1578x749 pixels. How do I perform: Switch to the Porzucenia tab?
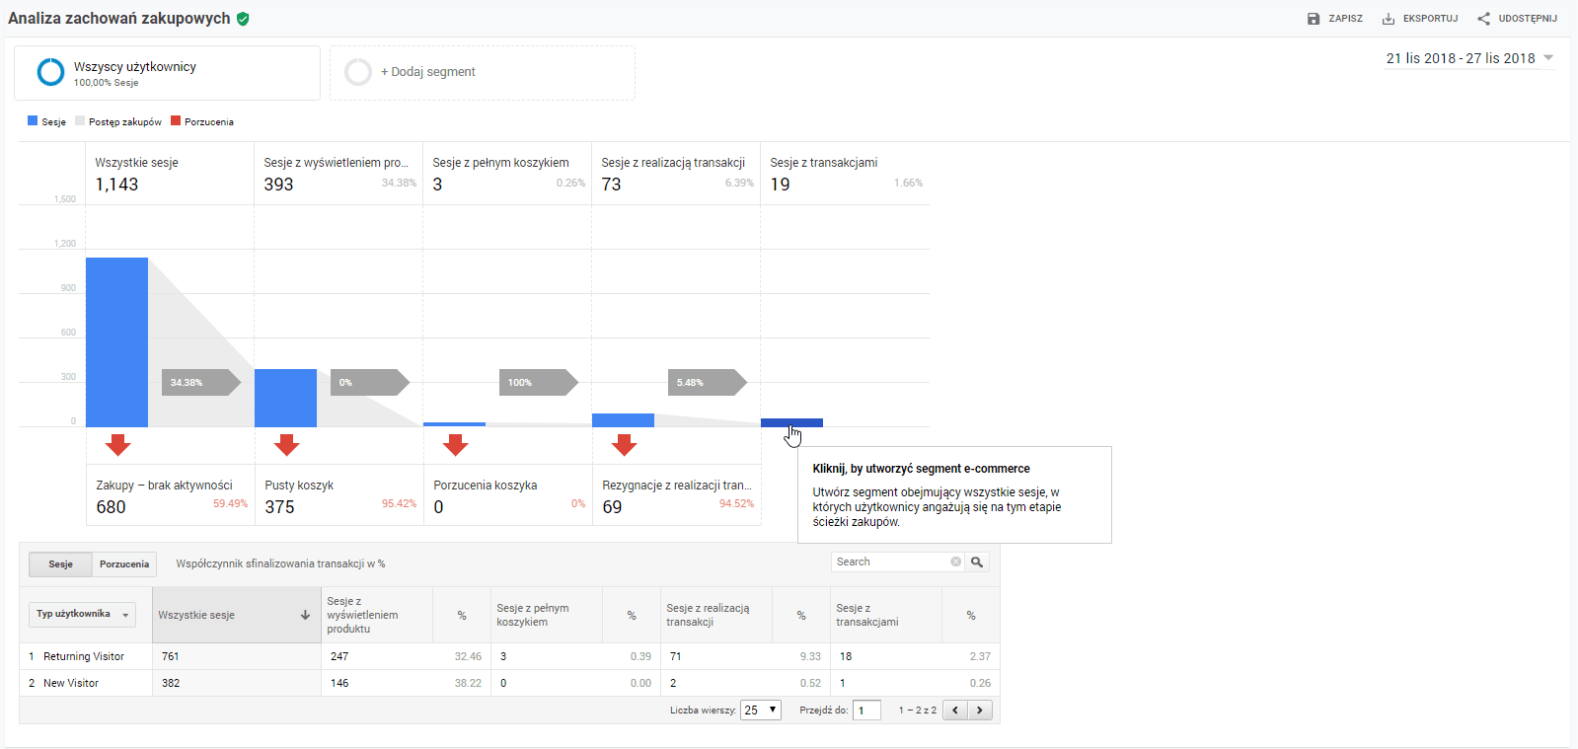(x=124, y=564)
